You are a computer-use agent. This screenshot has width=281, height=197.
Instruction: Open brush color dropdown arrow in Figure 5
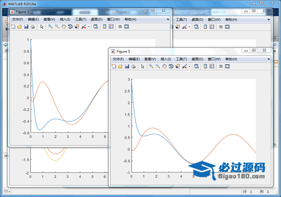tap(189, 66)
